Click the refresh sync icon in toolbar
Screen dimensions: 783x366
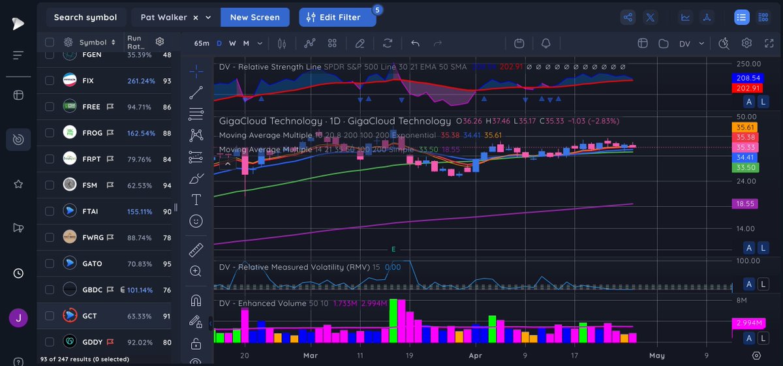(x=388, y=44)
